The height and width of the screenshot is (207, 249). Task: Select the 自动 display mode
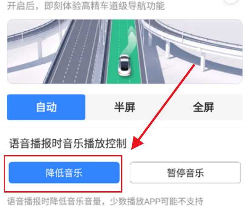point(46,107)
